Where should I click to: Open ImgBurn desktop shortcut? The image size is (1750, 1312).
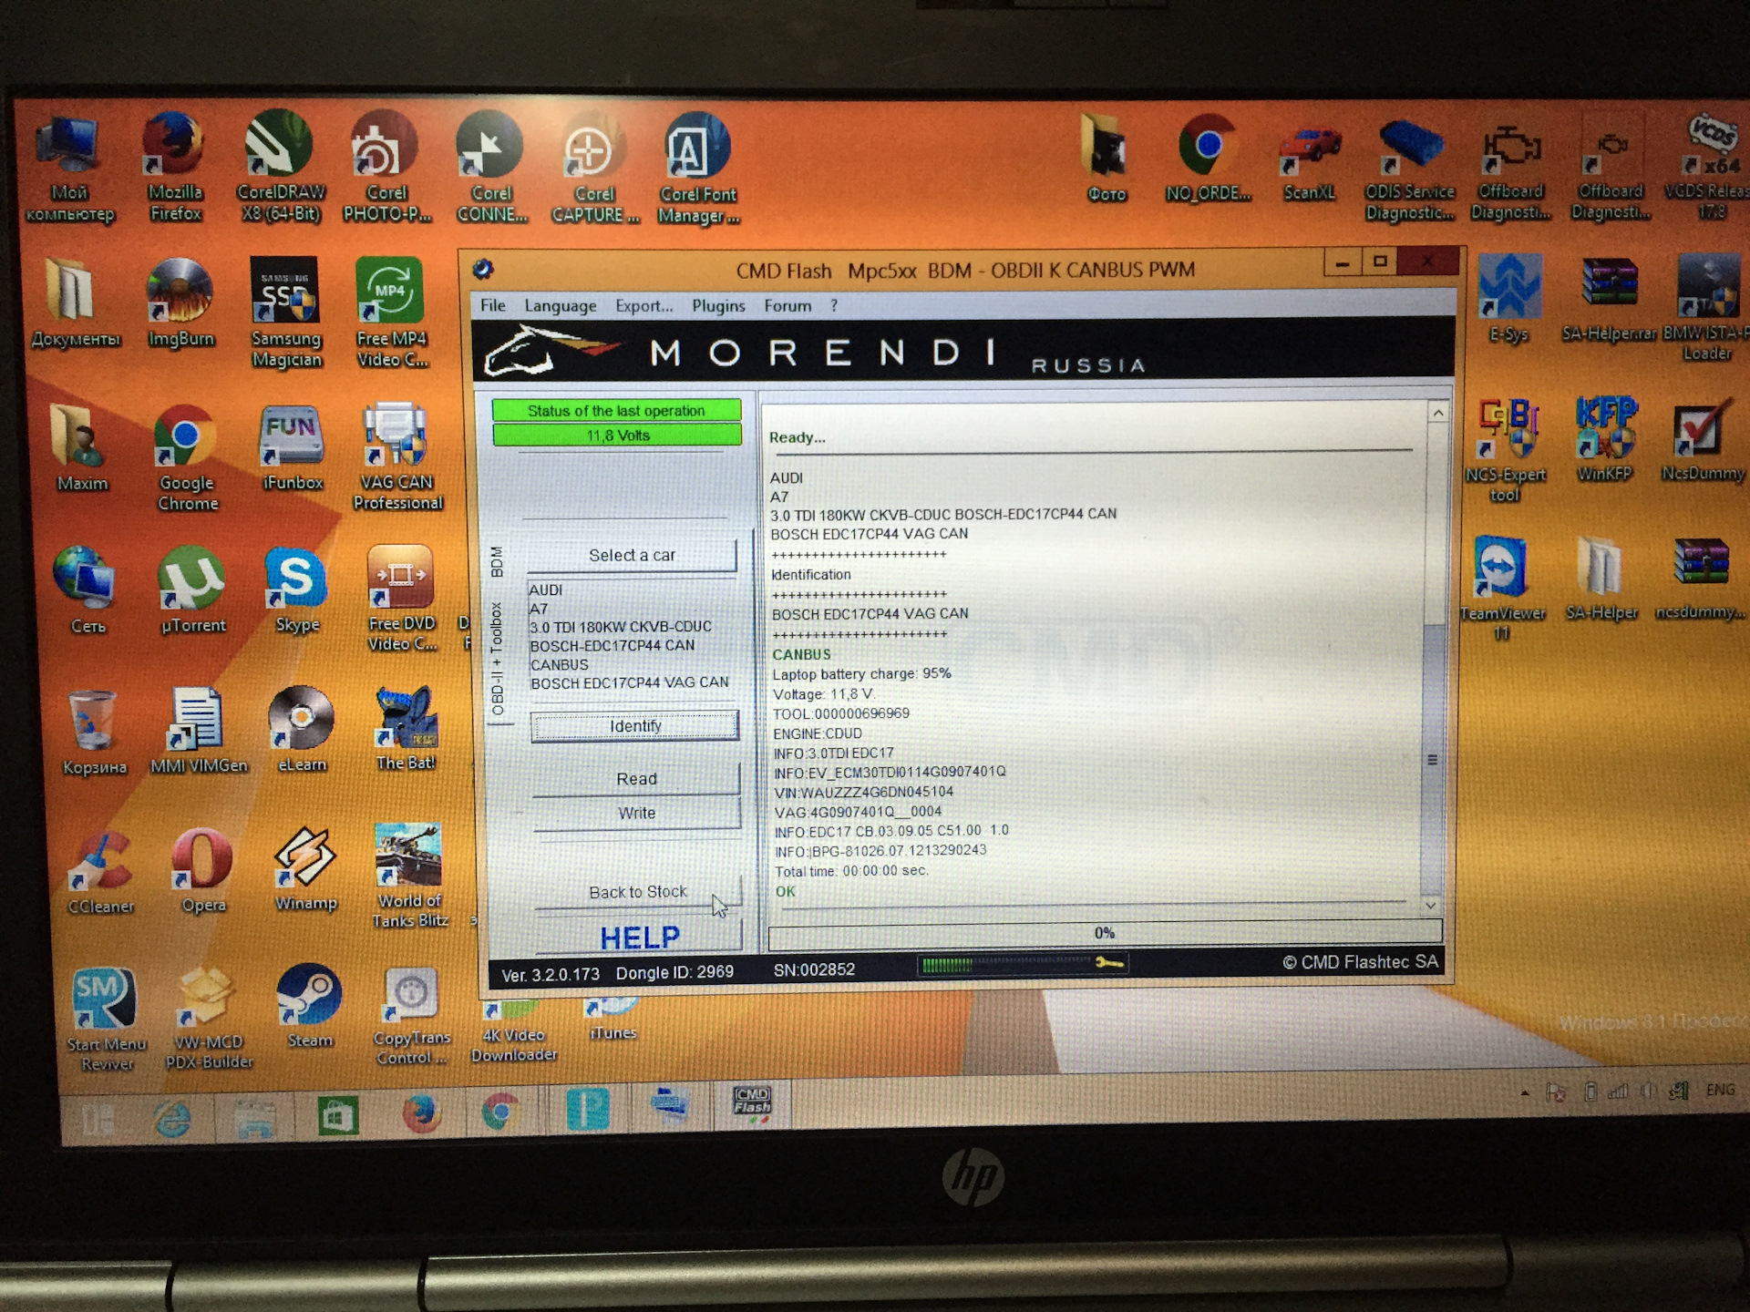(180, 303)
